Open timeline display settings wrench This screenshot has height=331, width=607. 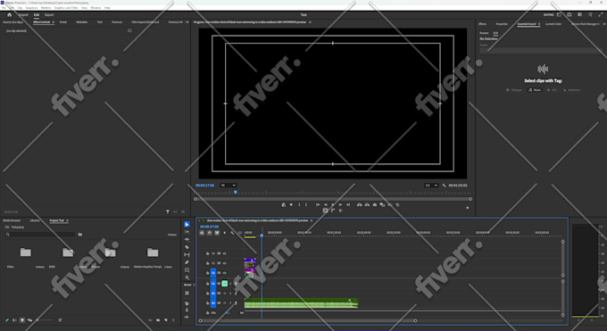pyautogui.click(x=232, y=233)
